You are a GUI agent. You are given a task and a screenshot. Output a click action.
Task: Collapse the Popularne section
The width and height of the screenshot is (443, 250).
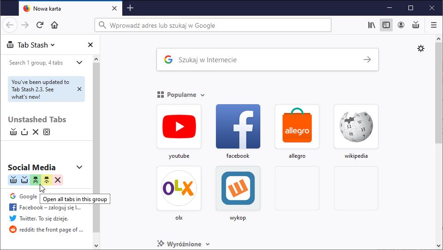coord(203,95)
